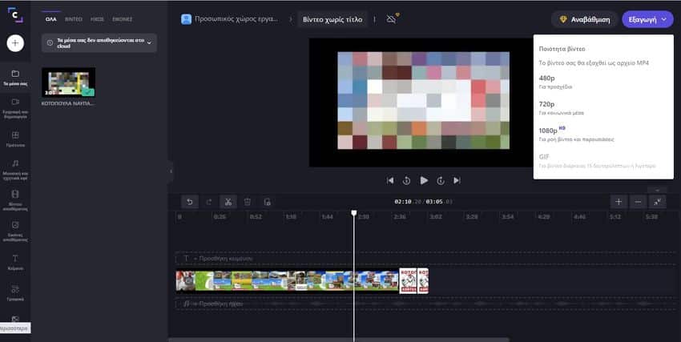Select the ΚΟΤΟΠΟΥΛΑ ΝΑΥΠΑ... media thumbnail
Image resolution: width=681 pixels, height=342 pixels.
point(69,82)
